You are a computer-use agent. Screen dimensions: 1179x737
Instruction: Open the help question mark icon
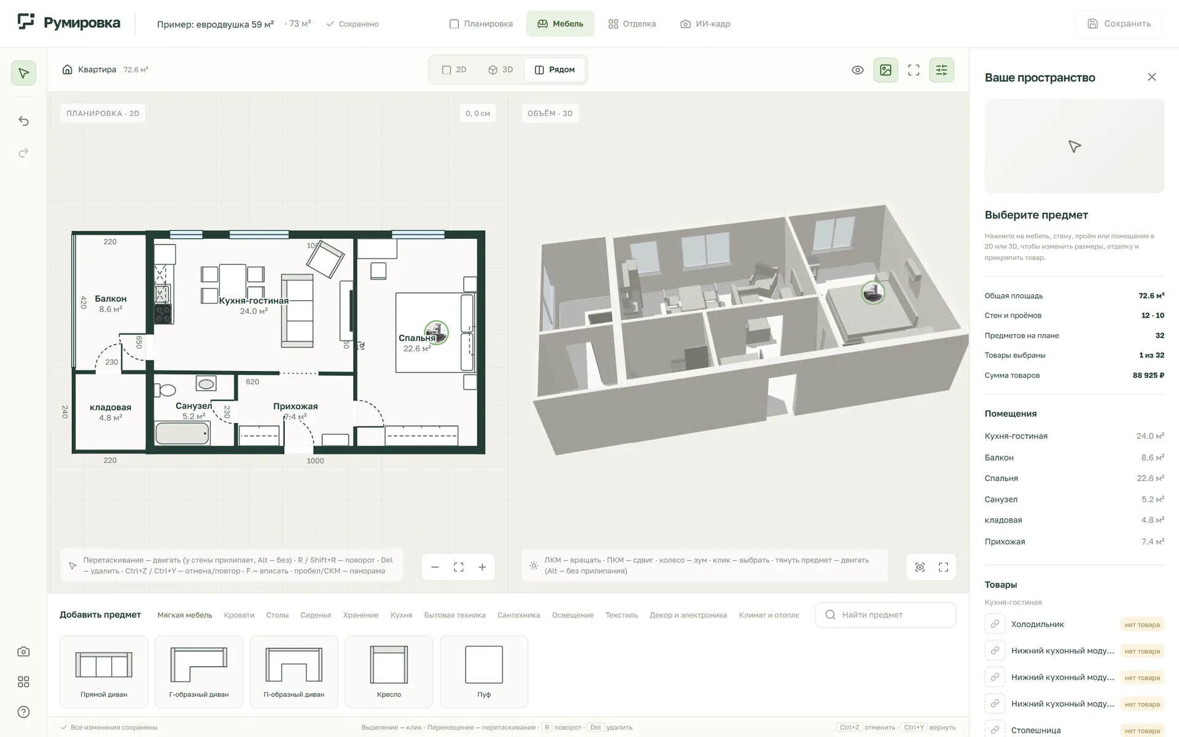[23, 712]
